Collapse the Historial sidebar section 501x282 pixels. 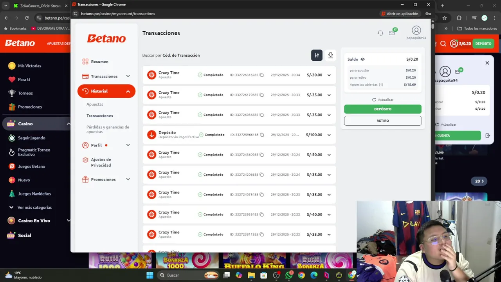[128, 91]
